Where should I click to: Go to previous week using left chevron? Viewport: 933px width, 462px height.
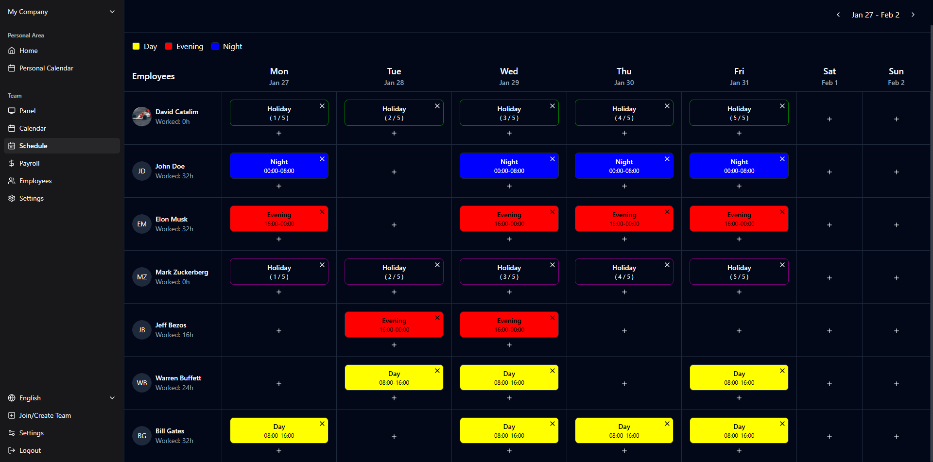click(838, 15)
